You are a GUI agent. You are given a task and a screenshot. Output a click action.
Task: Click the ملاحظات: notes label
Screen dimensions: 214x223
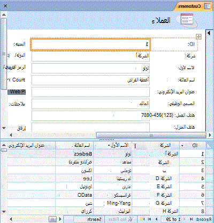point(17,104)
